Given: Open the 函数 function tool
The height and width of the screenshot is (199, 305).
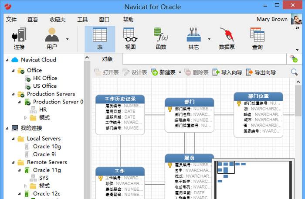Looking at the screenshot, I should pos(161,39).
